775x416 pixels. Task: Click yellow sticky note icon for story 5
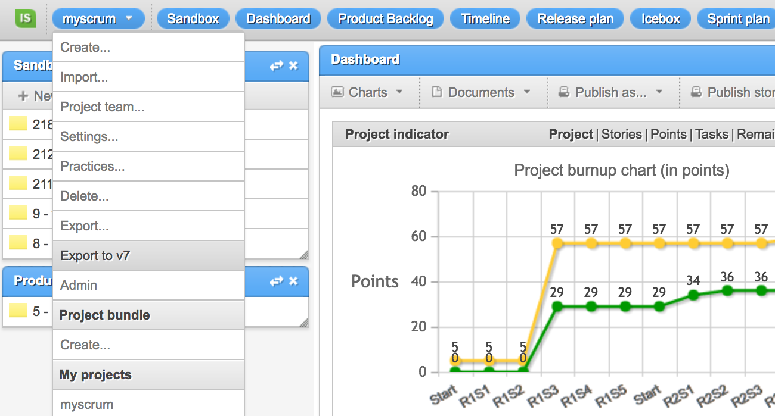[x=18, y=311]
